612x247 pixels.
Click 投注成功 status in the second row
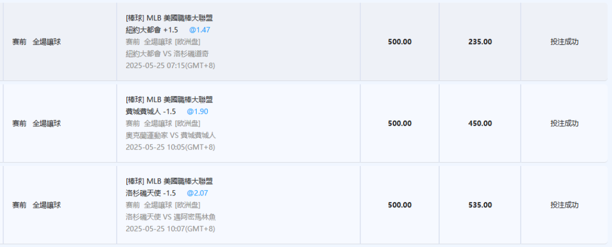[x=564, y=123]
